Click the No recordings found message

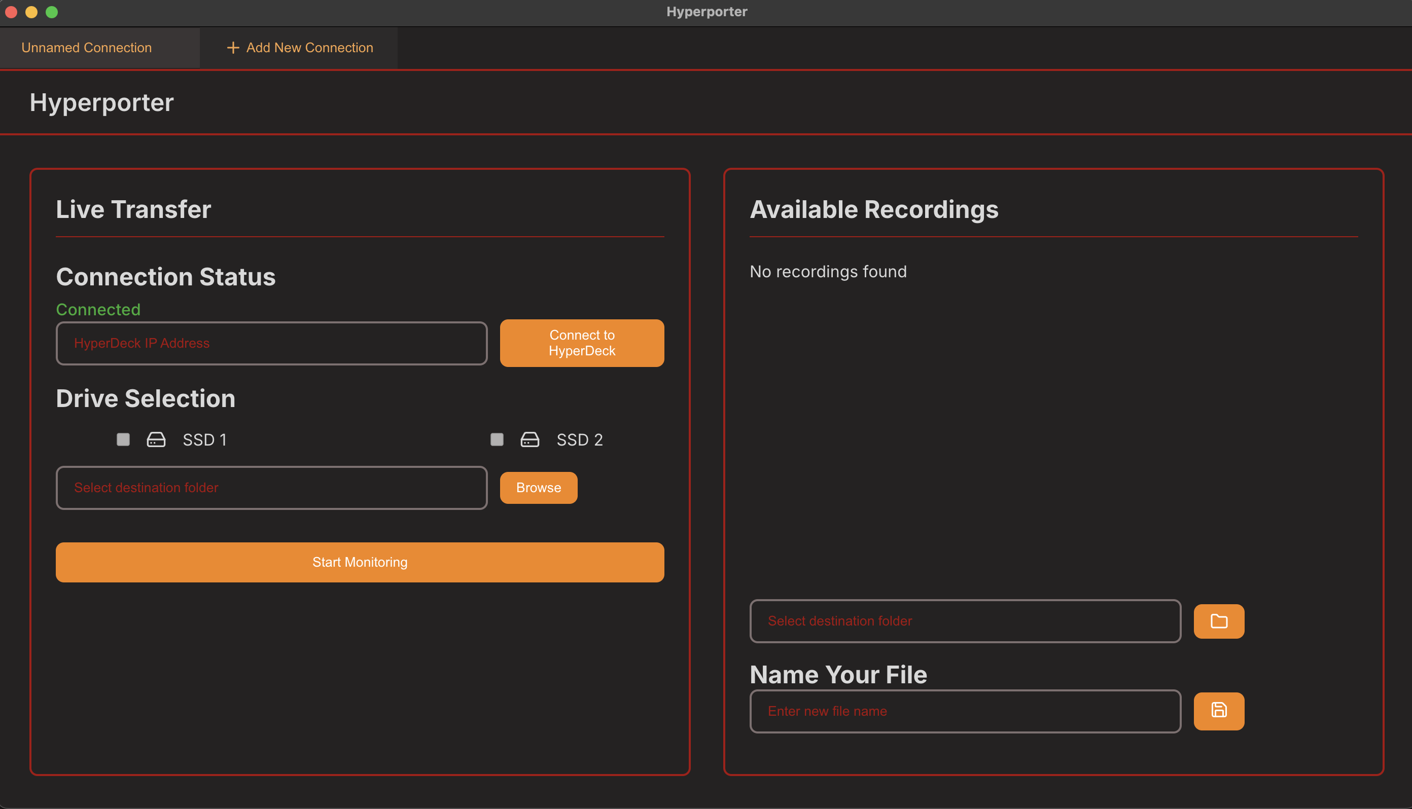(828, 272)
